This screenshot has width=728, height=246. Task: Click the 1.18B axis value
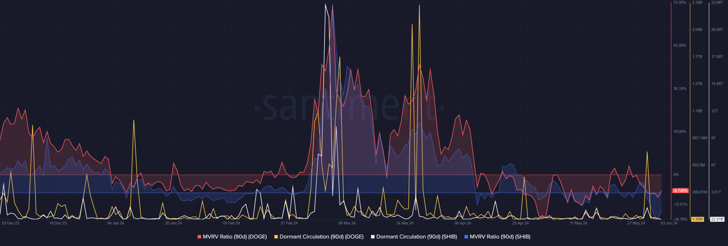pyautogui.click(x=697, y=111)
